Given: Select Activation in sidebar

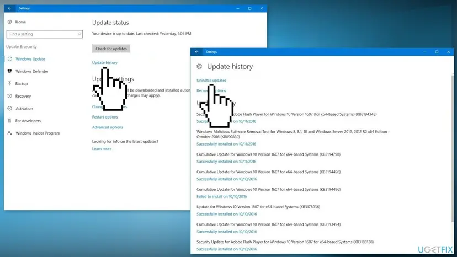Looking at the screenshot, I should (x=24, y=109).
